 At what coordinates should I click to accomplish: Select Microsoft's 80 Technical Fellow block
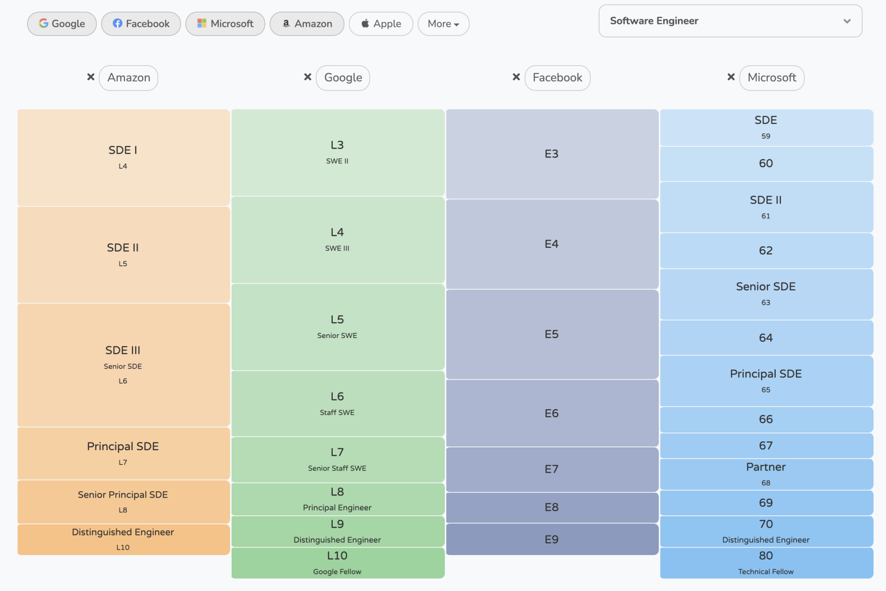pyautogui.click(x=766, y=563)
